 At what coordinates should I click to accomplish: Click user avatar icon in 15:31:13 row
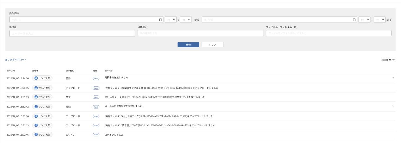pyautogui.click(x=36, y=125)
